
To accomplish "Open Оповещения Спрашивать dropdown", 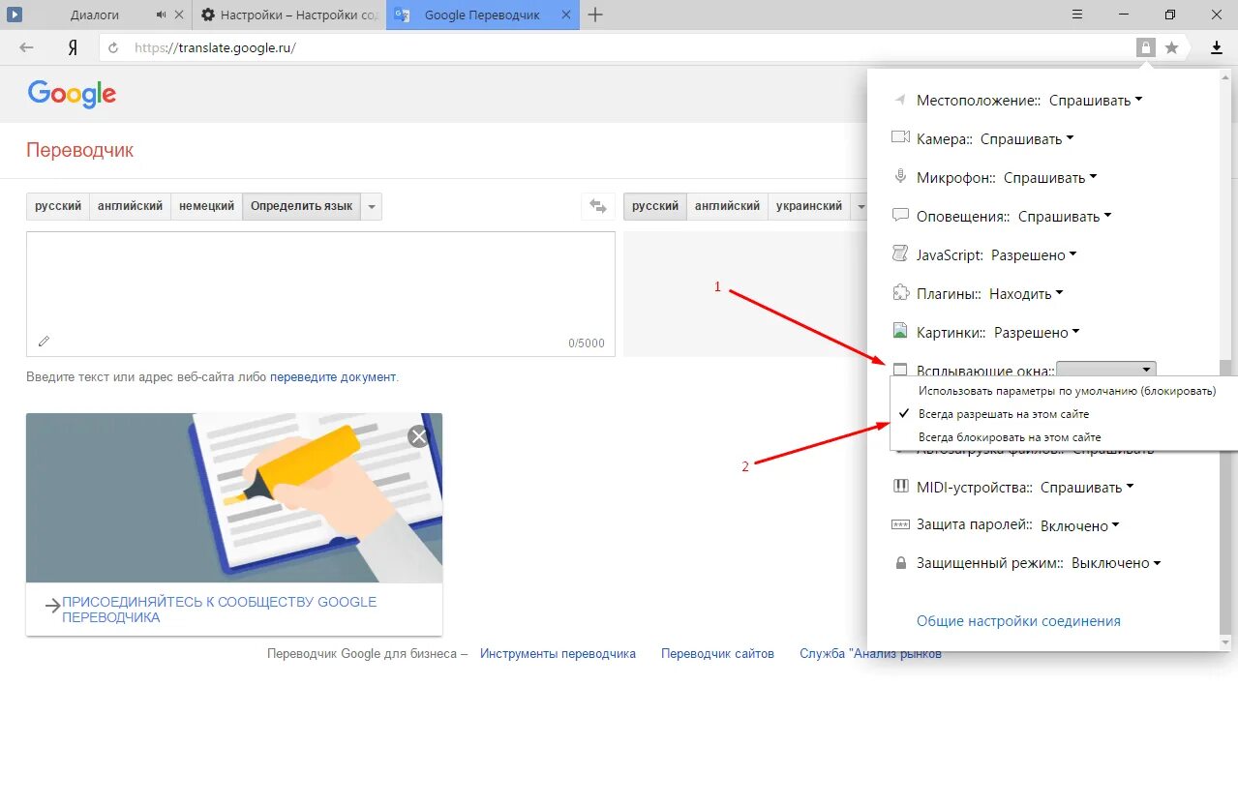I will point(1065,216).
